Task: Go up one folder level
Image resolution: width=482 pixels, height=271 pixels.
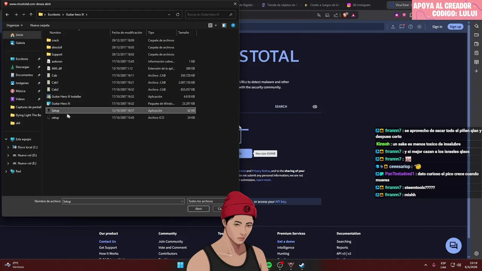Action: [31, 15]
